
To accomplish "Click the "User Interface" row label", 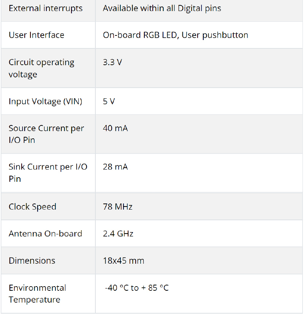I will click(36, 35).
